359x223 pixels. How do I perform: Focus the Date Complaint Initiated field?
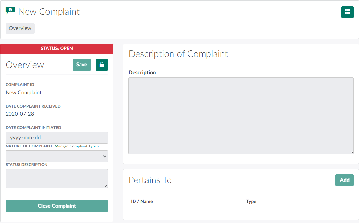[x=57, y=138]
